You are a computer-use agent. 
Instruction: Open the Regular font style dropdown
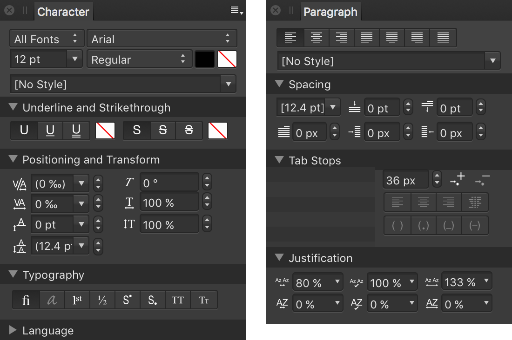[x=139, y=59]
